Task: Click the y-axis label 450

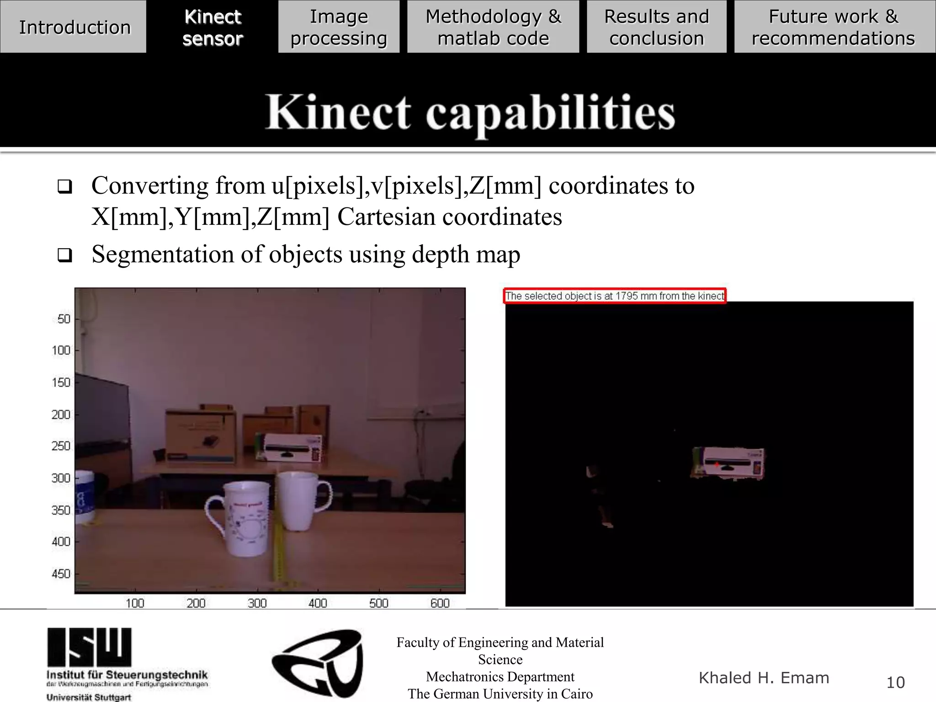Action: pos(61,574)
